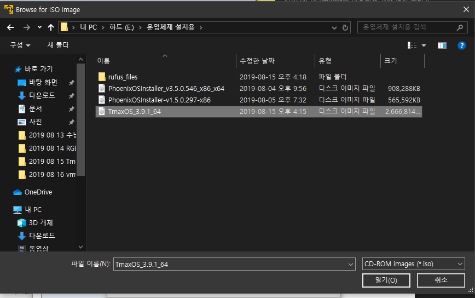This screenshot has width=475, height=298.
Task: Change view layout icon
Action: (x=412, y=45)
